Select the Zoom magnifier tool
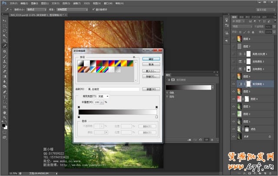This screenshot has width=278, height=176. click(4, 117)
